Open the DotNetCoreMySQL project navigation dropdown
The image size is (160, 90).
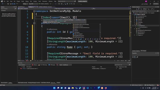[x=36, y=9]
